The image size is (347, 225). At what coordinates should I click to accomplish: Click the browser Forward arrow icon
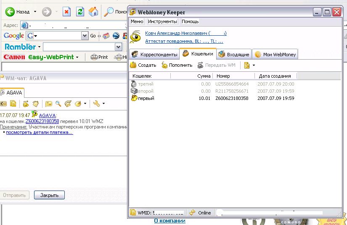pos(46,12)
